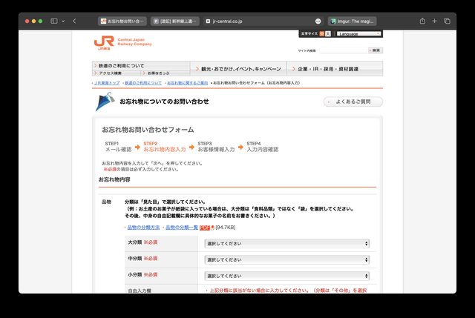
Task: Go back with the browser back arrow
Action: (74, 21)
